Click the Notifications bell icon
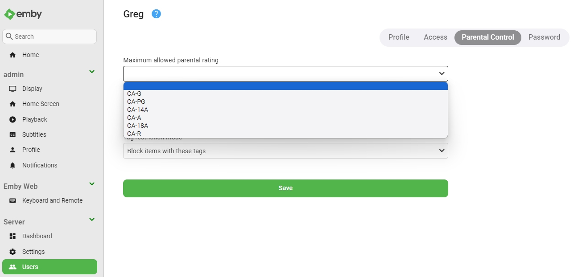This screenshot has width=582, height=277. pos(12,165)
